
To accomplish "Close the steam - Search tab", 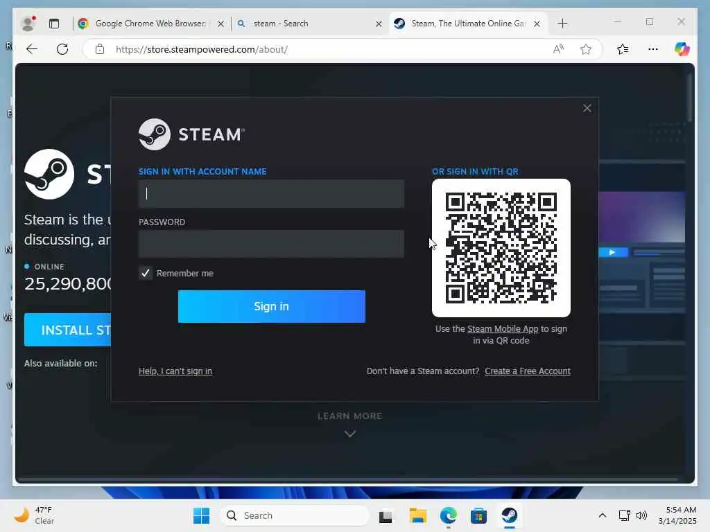I will coord(379,24).
